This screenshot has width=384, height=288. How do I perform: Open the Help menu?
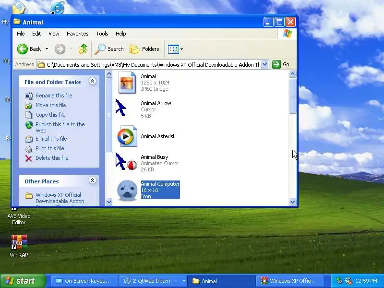[121, 34]
